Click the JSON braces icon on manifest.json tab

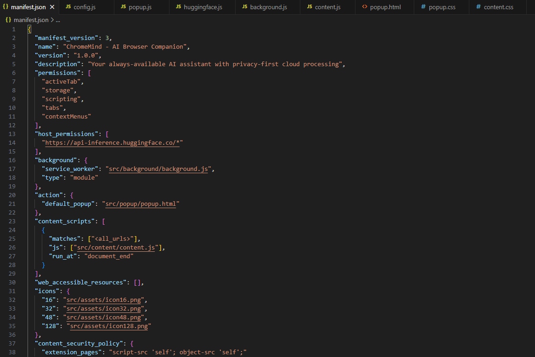click(6, 7)
